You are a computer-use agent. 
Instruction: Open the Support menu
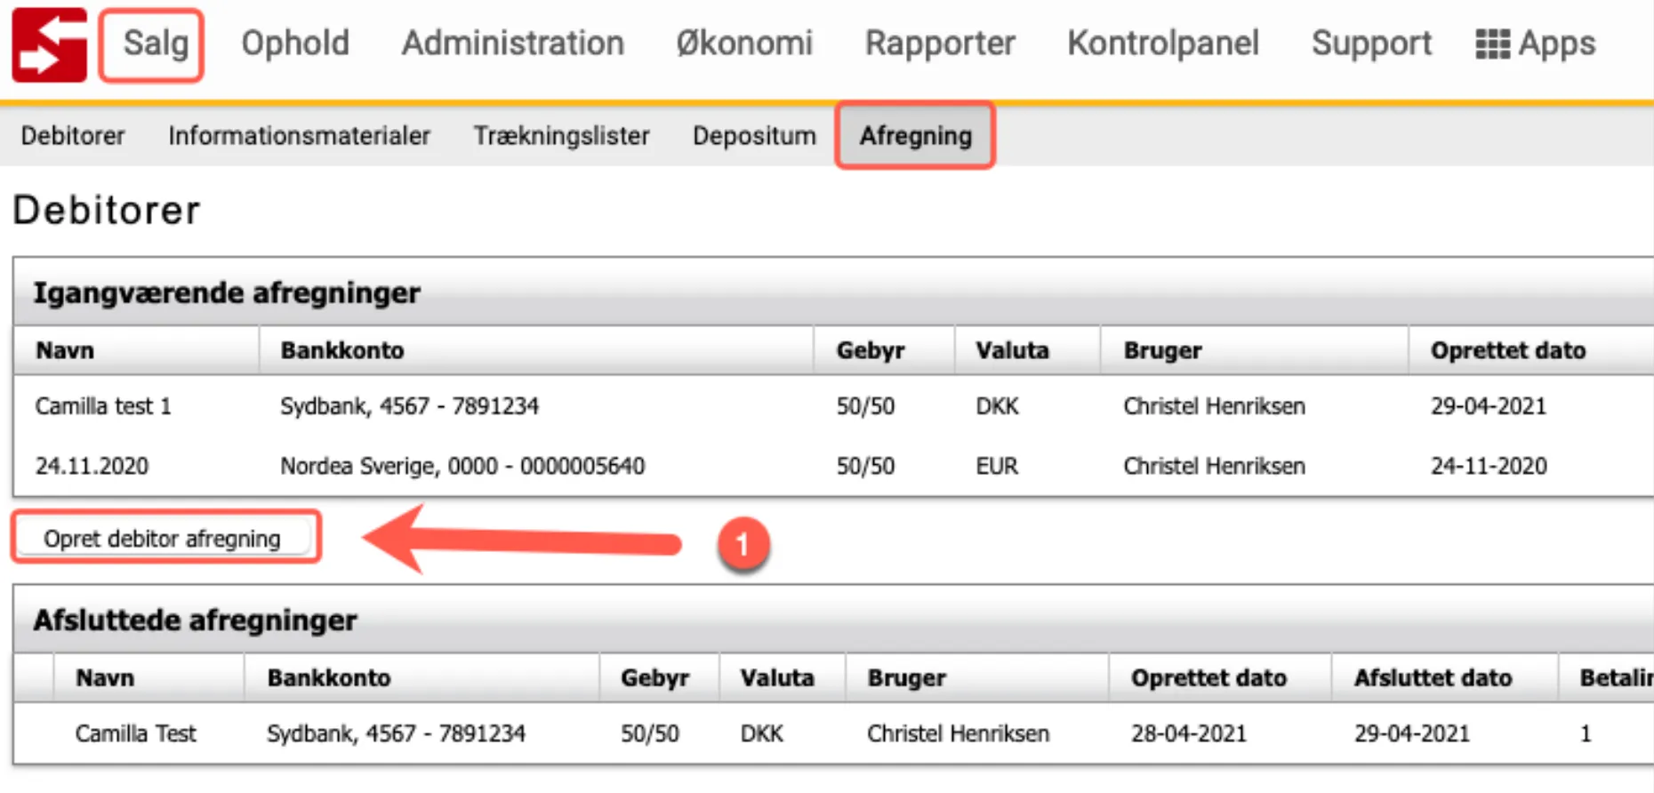click(1372, 42)
